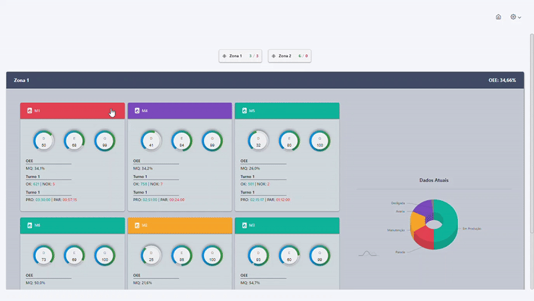This screenshot has height=301, width=534.
Task: Click OK: 758 count on M4 card
Action: point(140,184)
